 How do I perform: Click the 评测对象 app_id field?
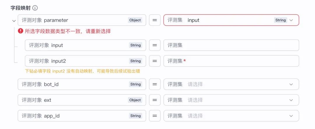tap(73, 116)
